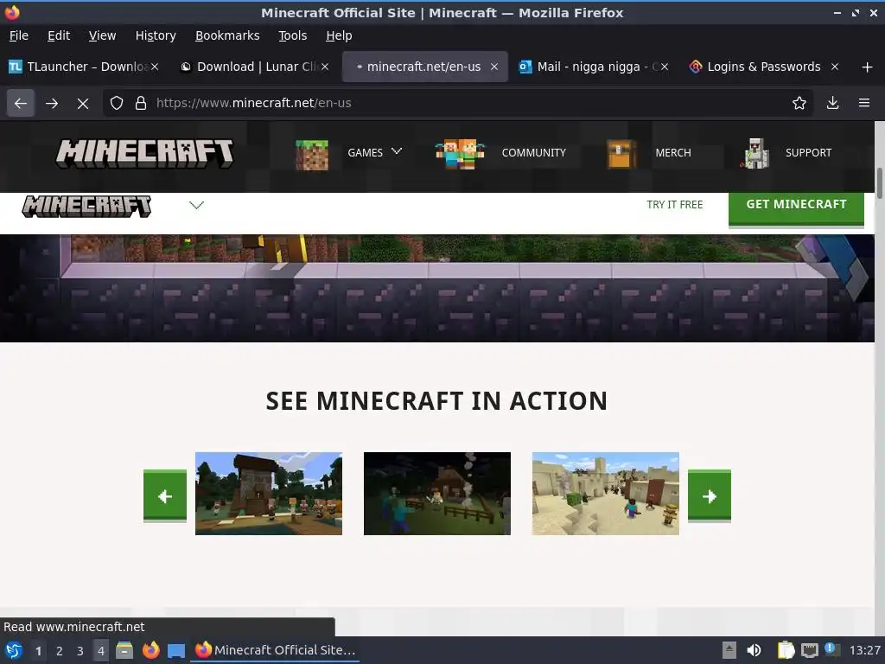Viewport: 885px width, 664px height.
Task: Launch Firefox from the taskbar quick-launch icon
Action: (x=150, y=650)
